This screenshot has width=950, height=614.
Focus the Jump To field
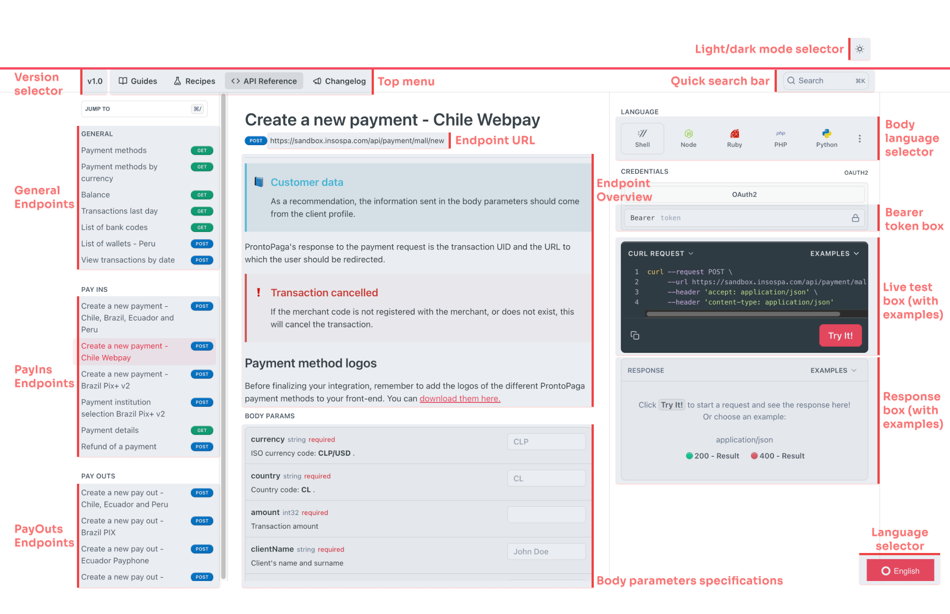tap(144, 109)
